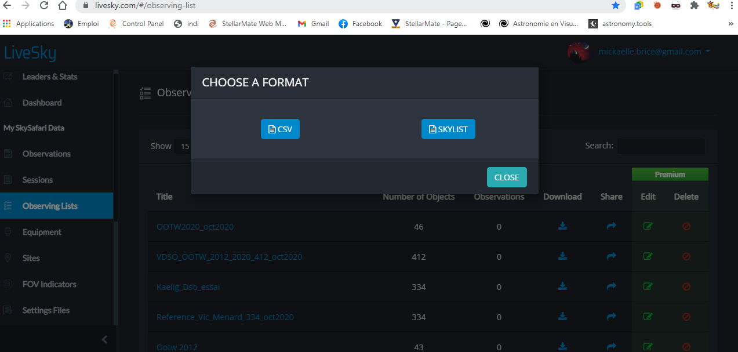This screenshot has height=352, width=738.
Task: Edit the Reference_Vic_Menard_334_oct2020 list
Action: click(x=648, y=317)
